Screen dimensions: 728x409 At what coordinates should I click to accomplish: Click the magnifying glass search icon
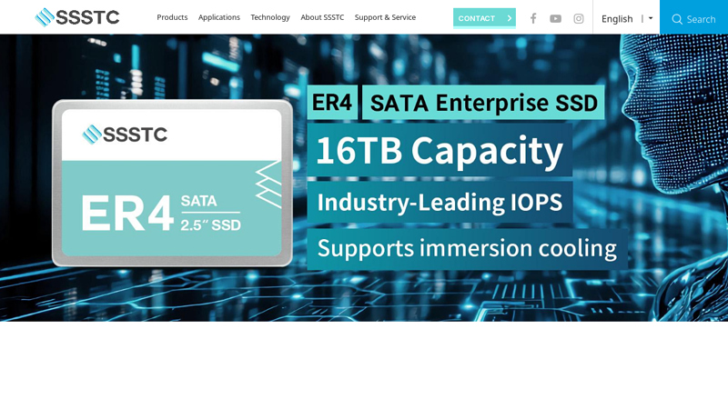[x=677, y=19]
